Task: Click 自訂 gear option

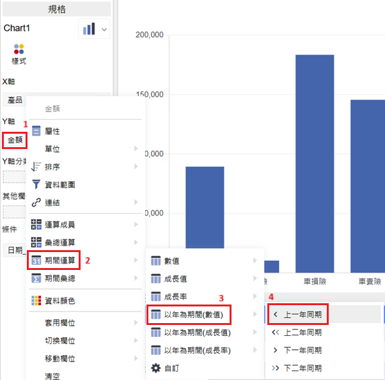Action: pyautogui.click(x=173, y=368)
